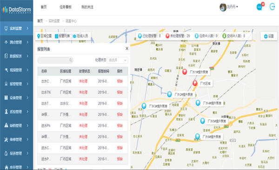
Task: Expand the 设备管理 sidebar chevron
Action: [27, 98]
